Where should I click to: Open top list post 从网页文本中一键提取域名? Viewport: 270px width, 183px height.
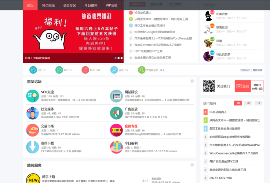pos(161,19)
